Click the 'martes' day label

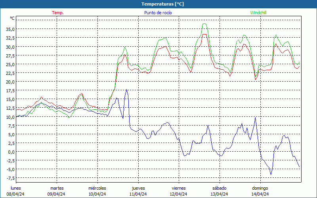(x=57, y=188)
